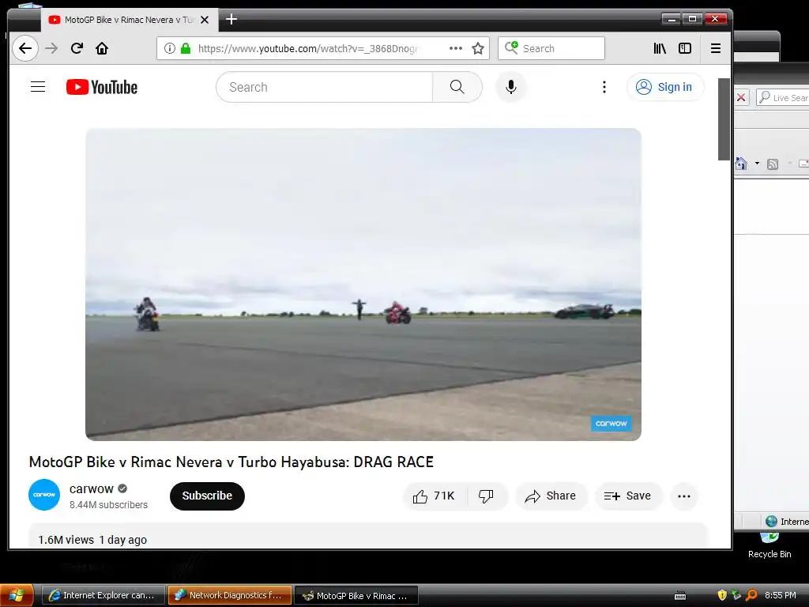809x607 pixels.
Task: Toggle the Firefox sidebar view icon
Action: pos(685,48)
